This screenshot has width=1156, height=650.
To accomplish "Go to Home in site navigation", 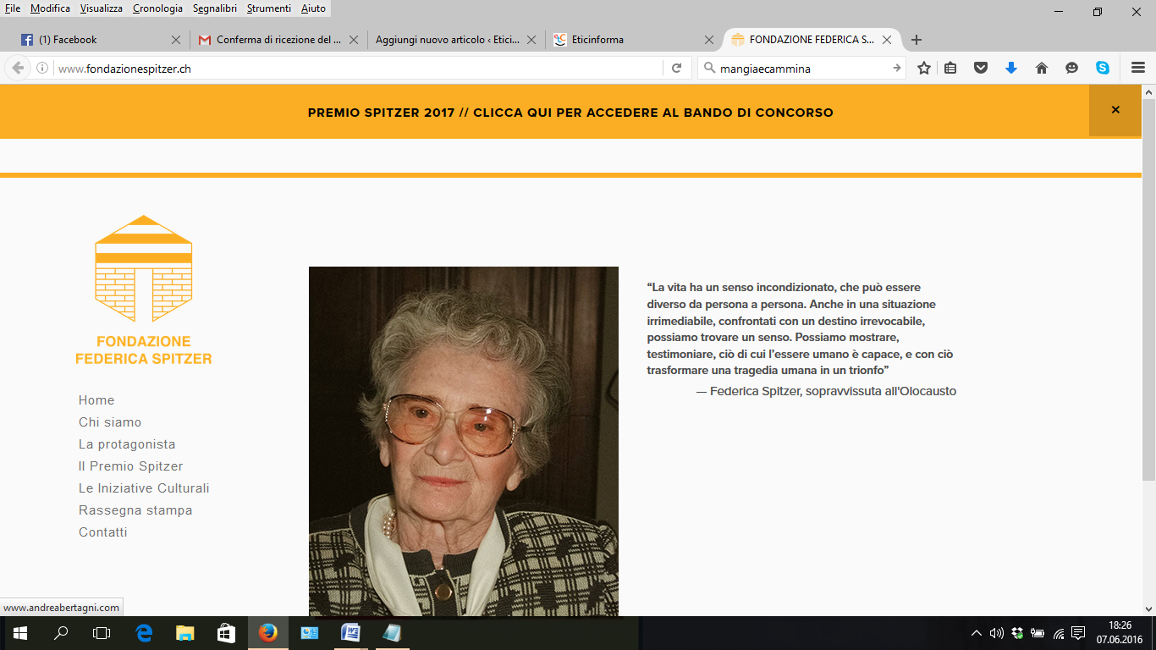I will pyautogui.click(x=96, y=400).
